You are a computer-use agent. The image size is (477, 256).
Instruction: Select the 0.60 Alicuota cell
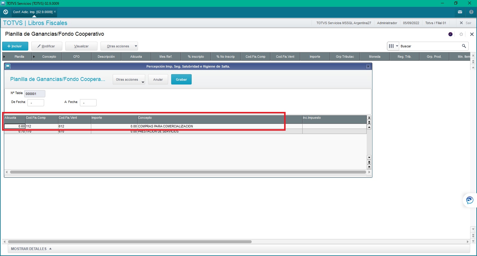15,126
